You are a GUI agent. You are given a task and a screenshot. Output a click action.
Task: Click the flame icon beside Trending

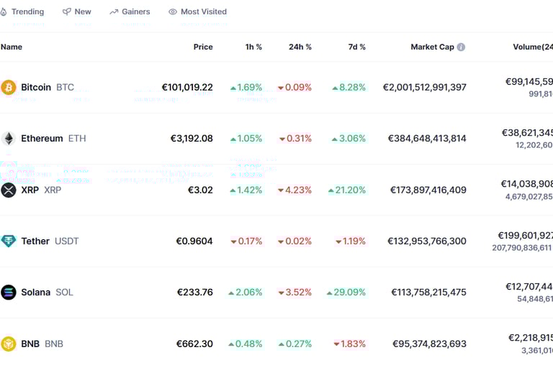pyautogui.click(x=4, y=12)
